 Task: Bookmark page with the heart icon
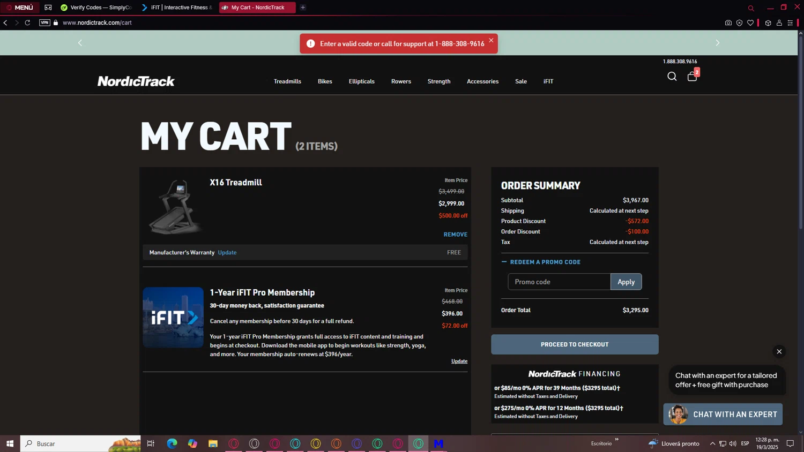click(x=750, y=23)
